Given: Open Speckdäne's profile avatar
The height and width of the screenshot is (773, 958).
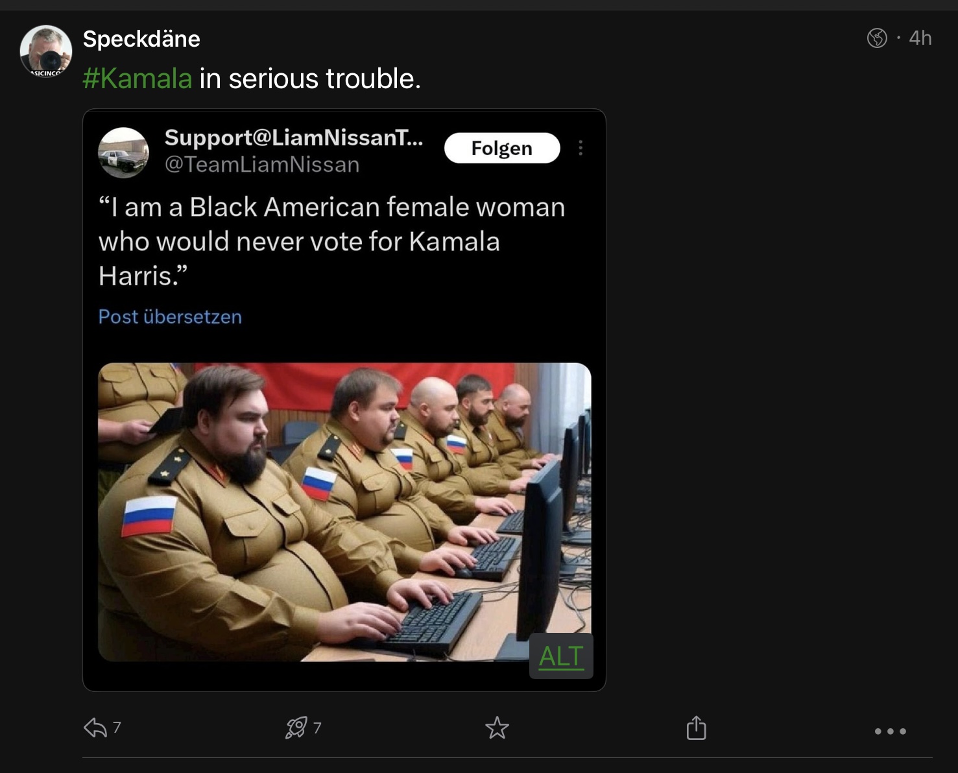Looking at the screenshot, I should tap(45, 51).
